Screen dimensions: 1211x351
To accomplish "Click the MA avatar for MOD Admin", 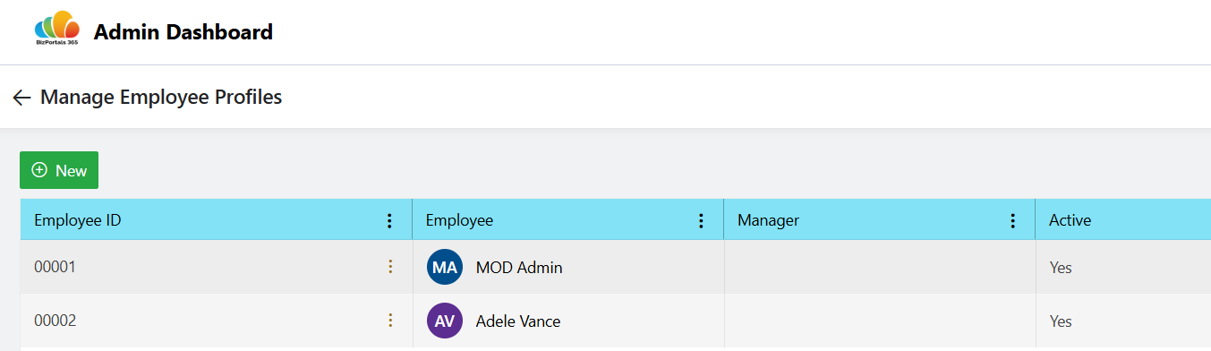I will tap(445, 267).
